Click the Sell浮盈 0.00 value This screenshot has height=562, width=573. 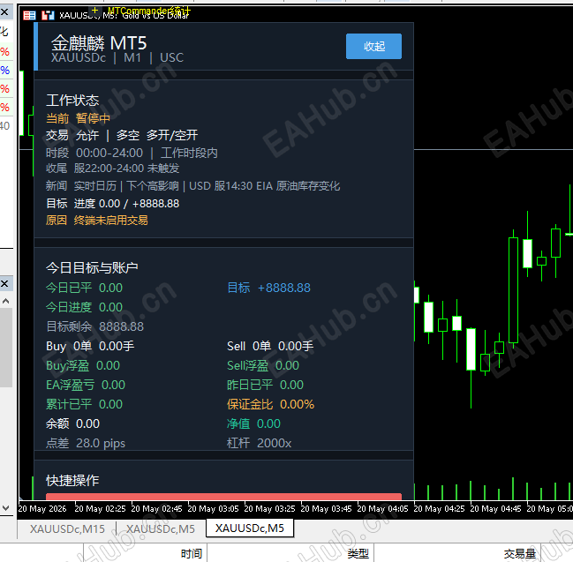coord(263,365)
